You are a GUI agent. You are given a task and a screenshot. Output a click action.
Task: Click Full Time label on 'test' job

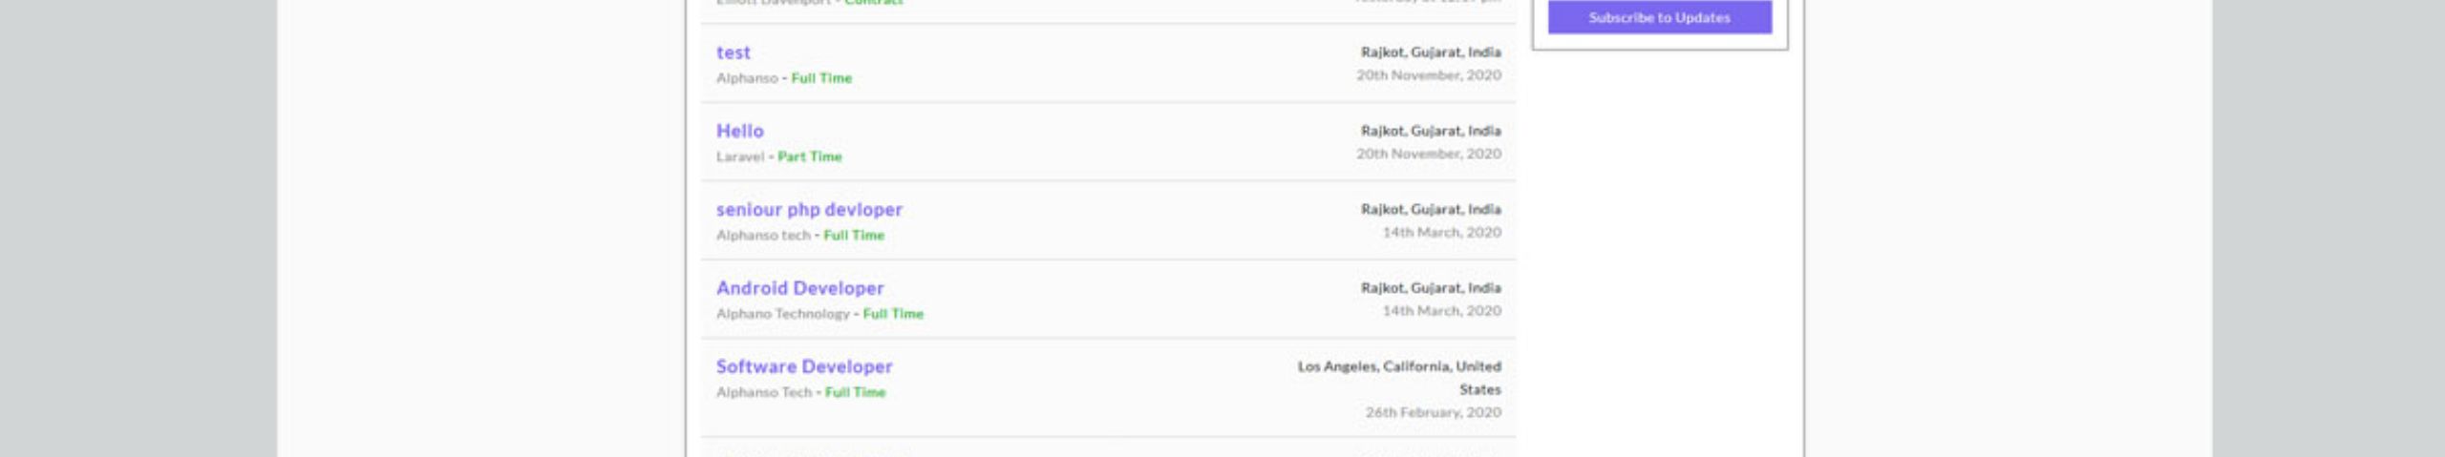click(821, 78)
